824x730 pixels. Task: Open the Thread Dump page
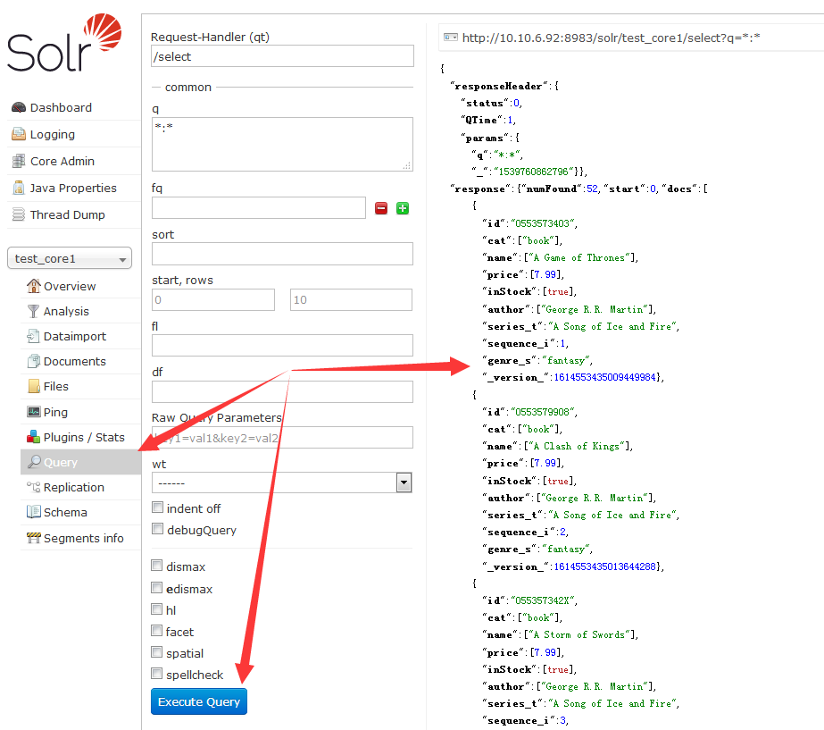(68, 214)
